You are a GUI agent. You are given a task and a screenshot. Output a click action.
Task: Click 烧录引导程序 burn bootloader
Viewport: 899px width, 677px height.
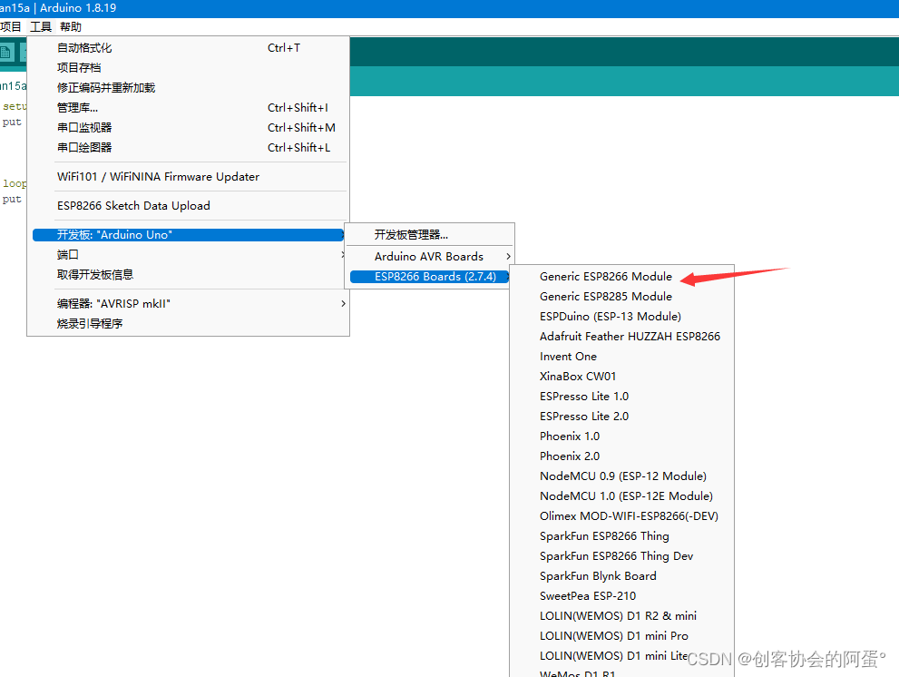coord(188,324)
